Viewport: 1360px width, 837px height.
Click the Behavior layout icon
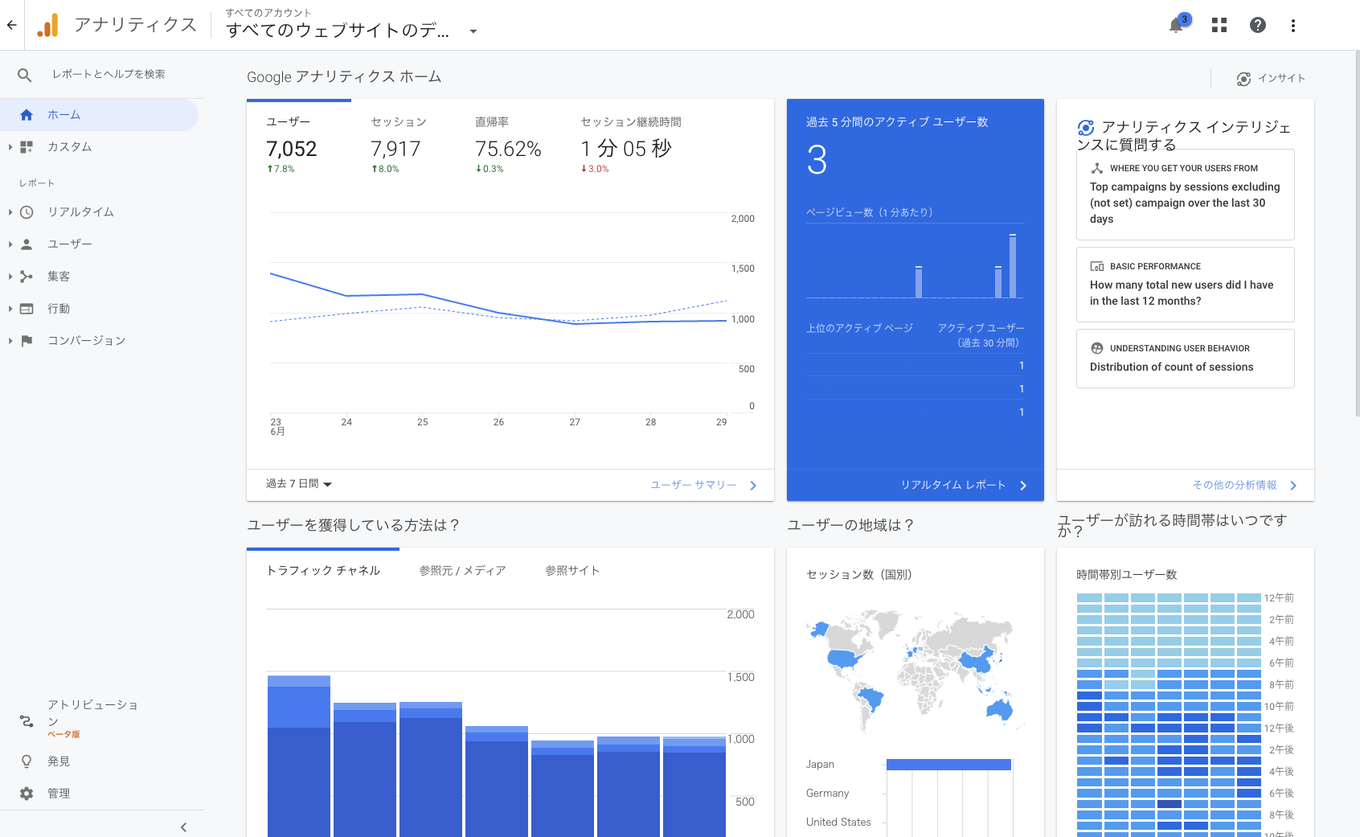[27, 309]
